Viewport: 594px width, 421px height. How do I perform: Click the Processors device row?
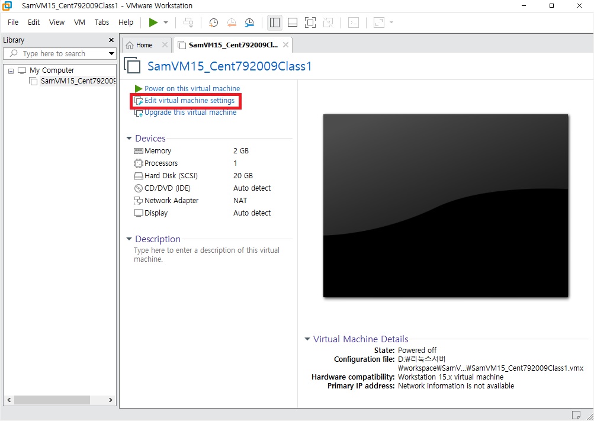203,163
